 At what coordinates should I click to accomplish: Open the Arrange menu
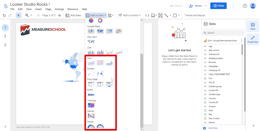(x=59, y=9)
